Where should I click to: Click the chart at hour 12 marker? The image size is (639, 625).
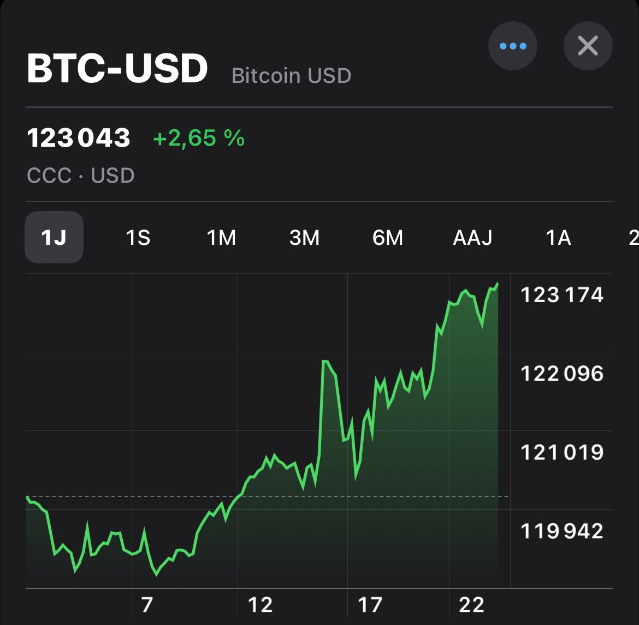[260, 605]
